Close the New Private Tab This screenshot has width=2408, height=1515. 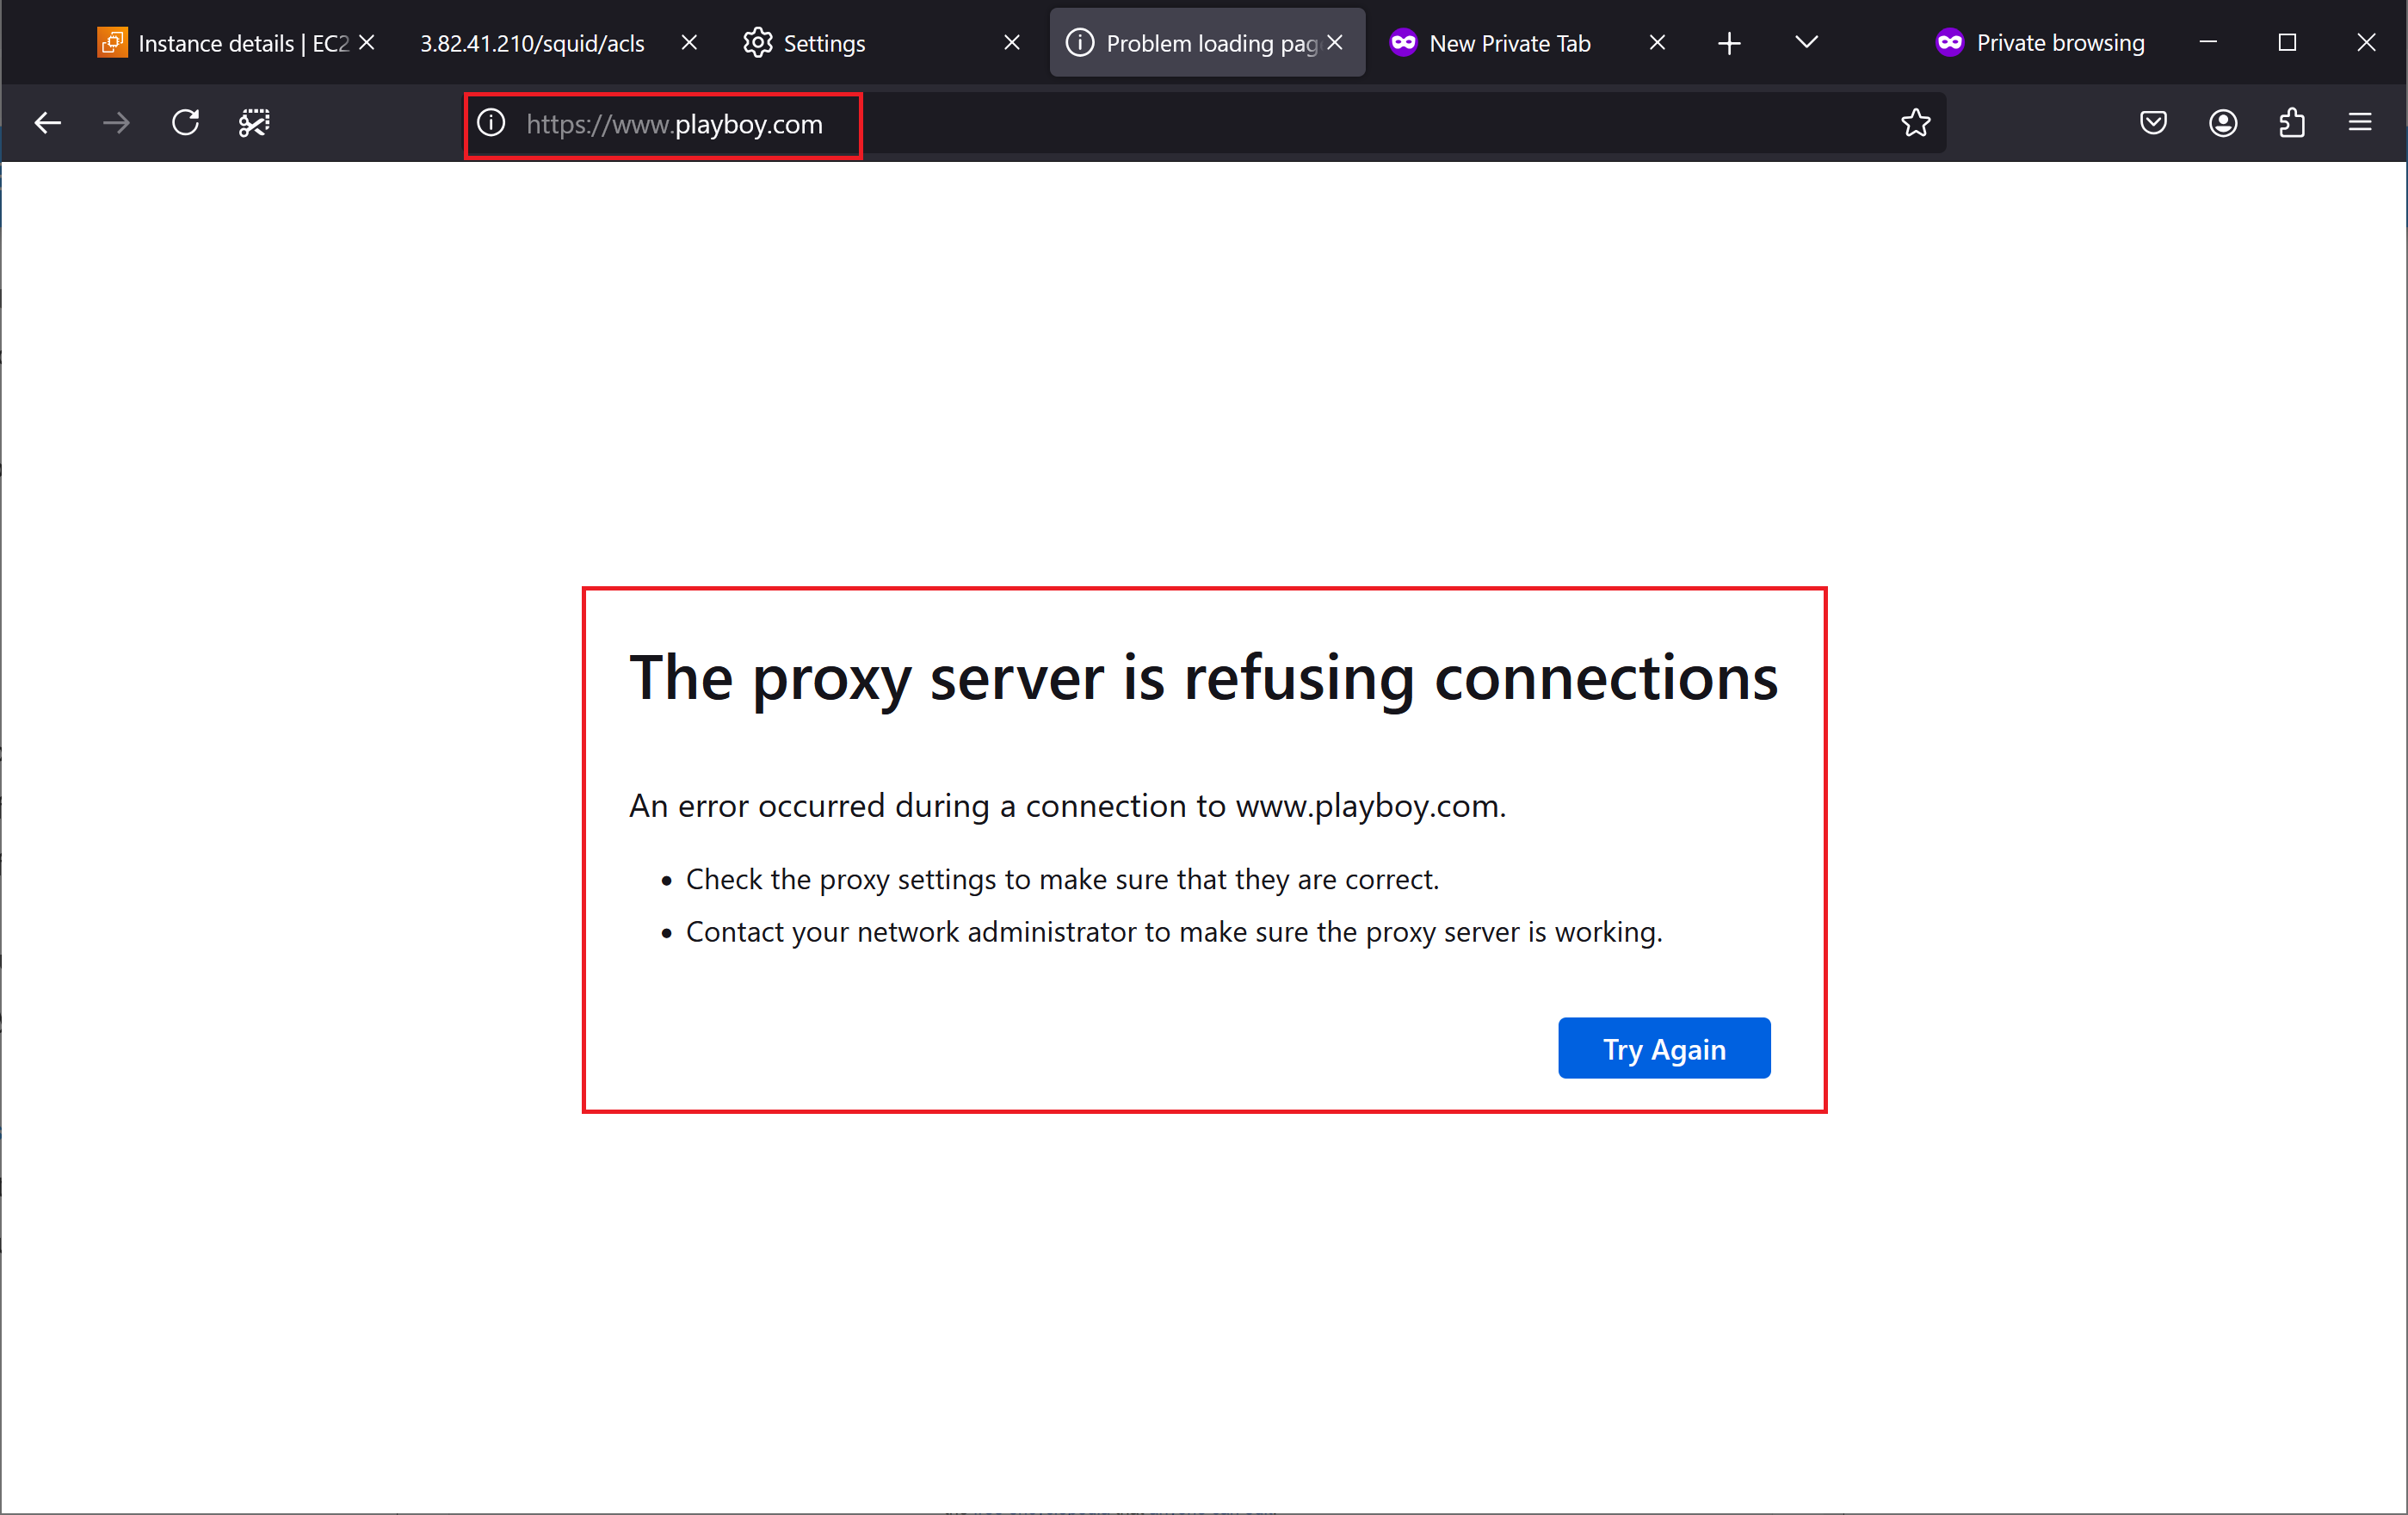(1657, 43)
